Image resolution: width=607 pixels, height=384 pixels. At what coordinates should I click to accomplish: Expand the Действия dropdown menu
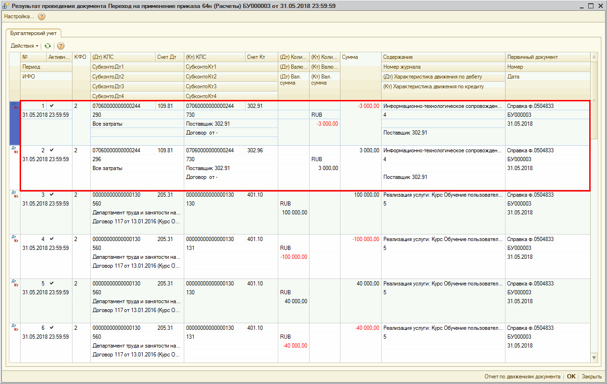pyautogui.click(x=24, y=46)
